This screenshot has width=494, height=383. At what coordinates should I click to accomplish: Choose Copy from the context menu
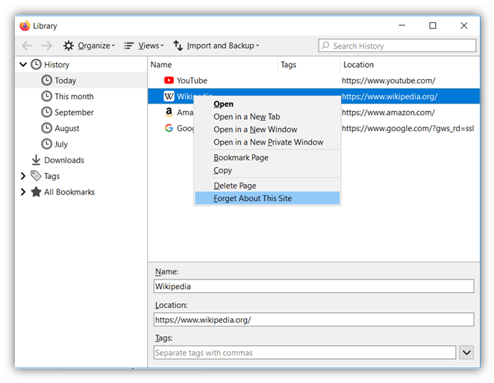click(267, 170)
